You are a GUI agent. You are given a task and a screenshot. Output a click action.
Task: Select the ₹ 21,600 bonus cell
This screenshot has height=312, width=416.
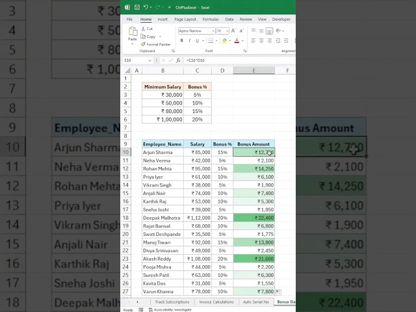pos(253,259)
